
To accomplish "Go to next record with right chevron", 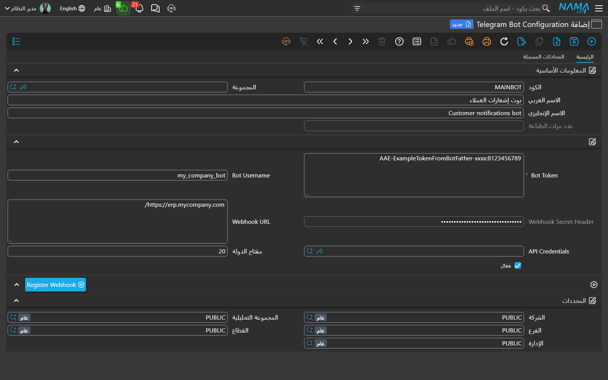I will point(350,41).
